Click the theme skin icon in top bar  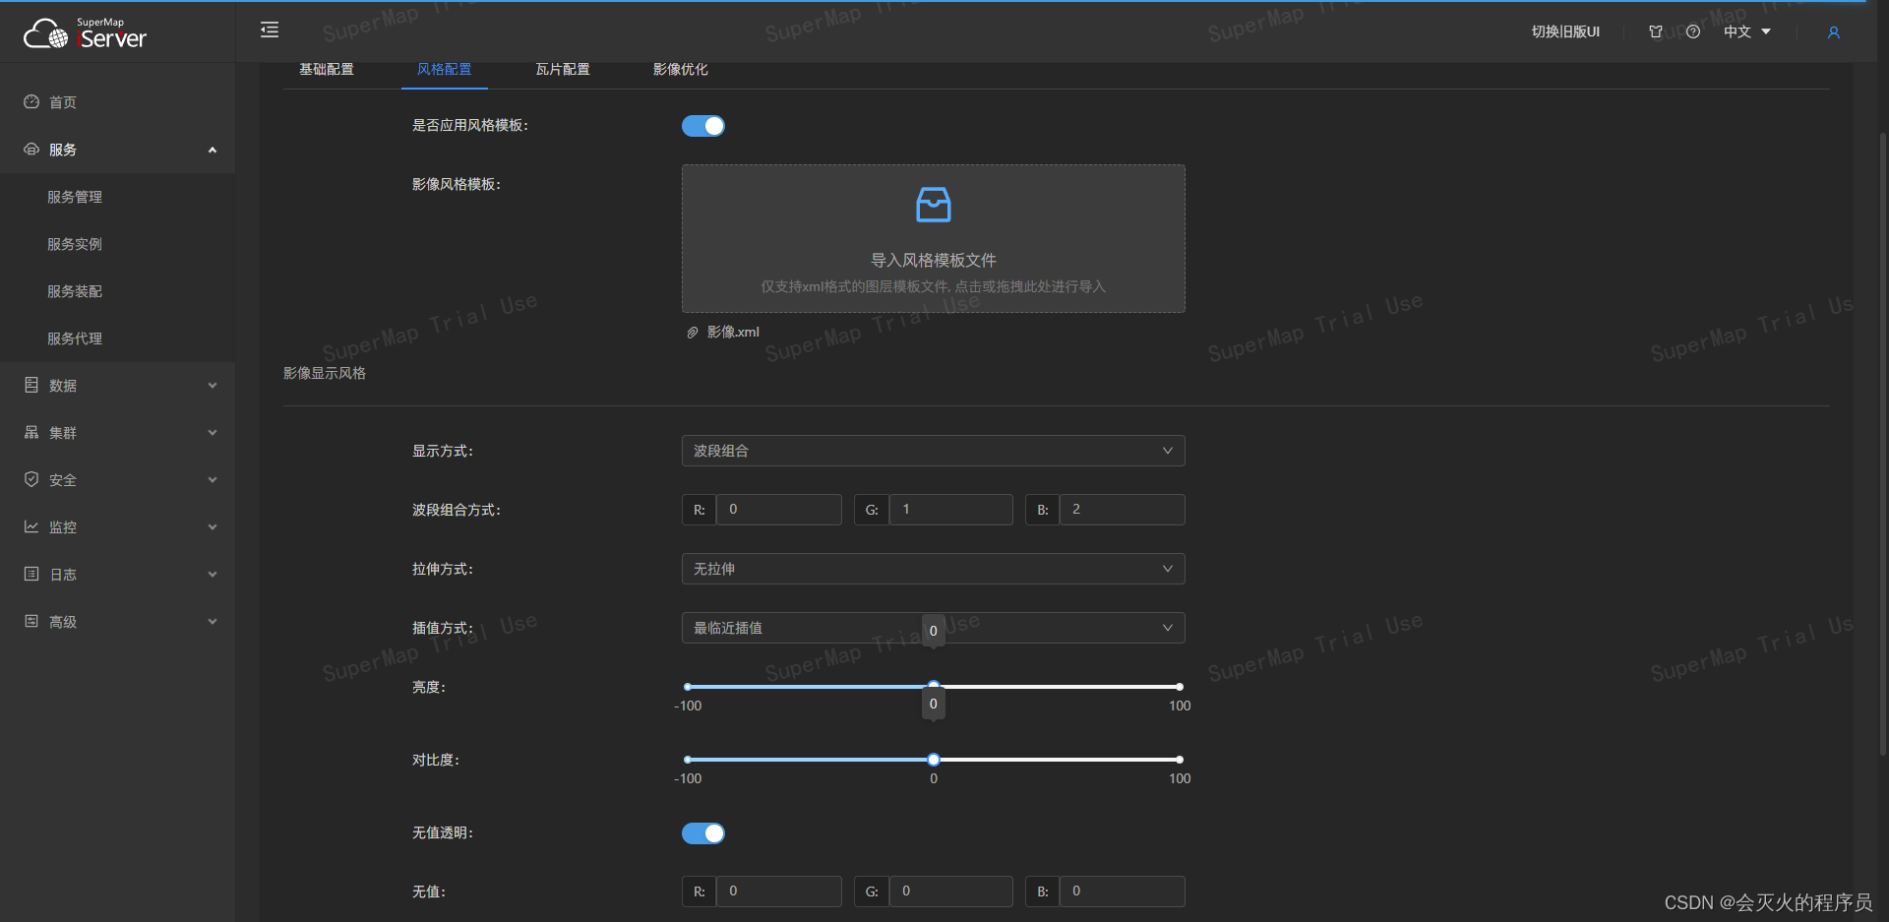coord(1655,31)
